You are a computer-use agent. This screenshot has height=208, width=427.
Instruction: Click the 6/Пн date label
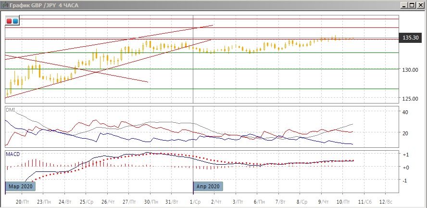click(259, 202)
